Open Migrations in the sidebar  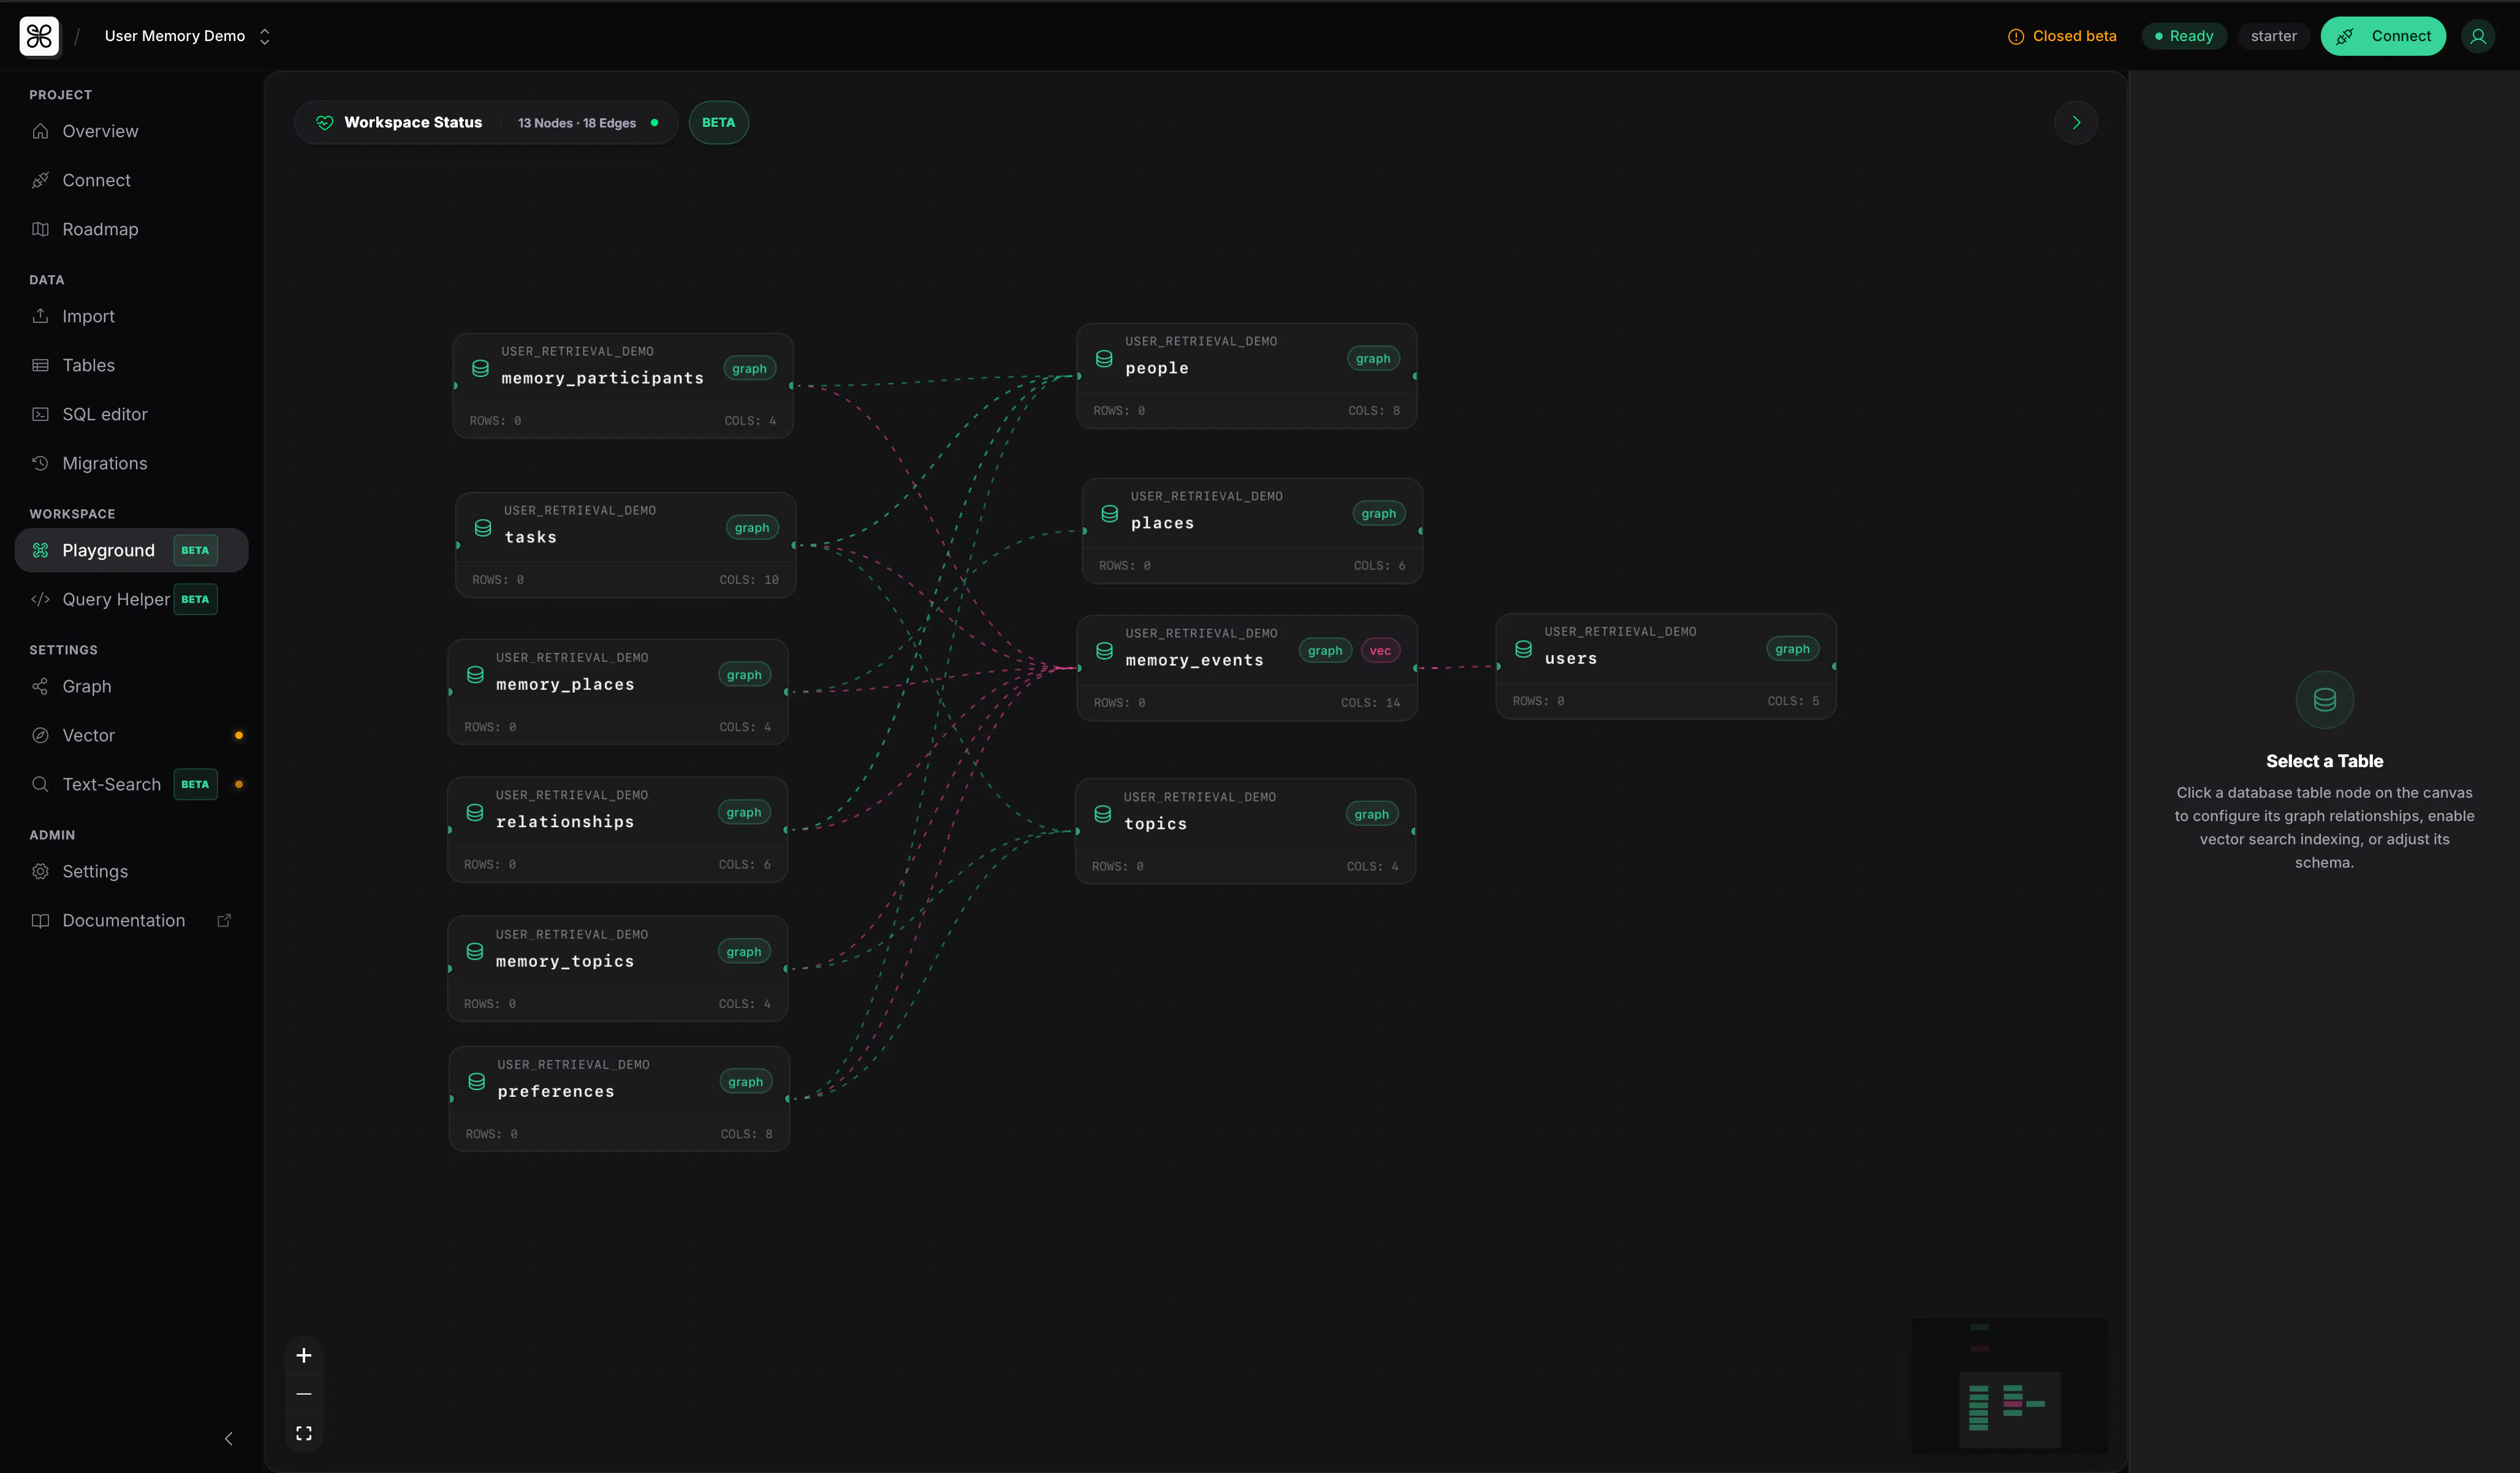[132, 463]
